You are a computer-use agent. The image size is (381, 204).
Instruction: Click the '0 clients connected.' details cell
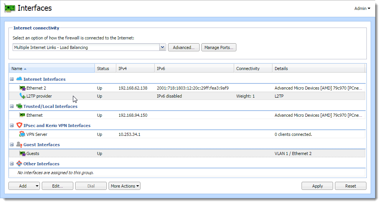293,134
